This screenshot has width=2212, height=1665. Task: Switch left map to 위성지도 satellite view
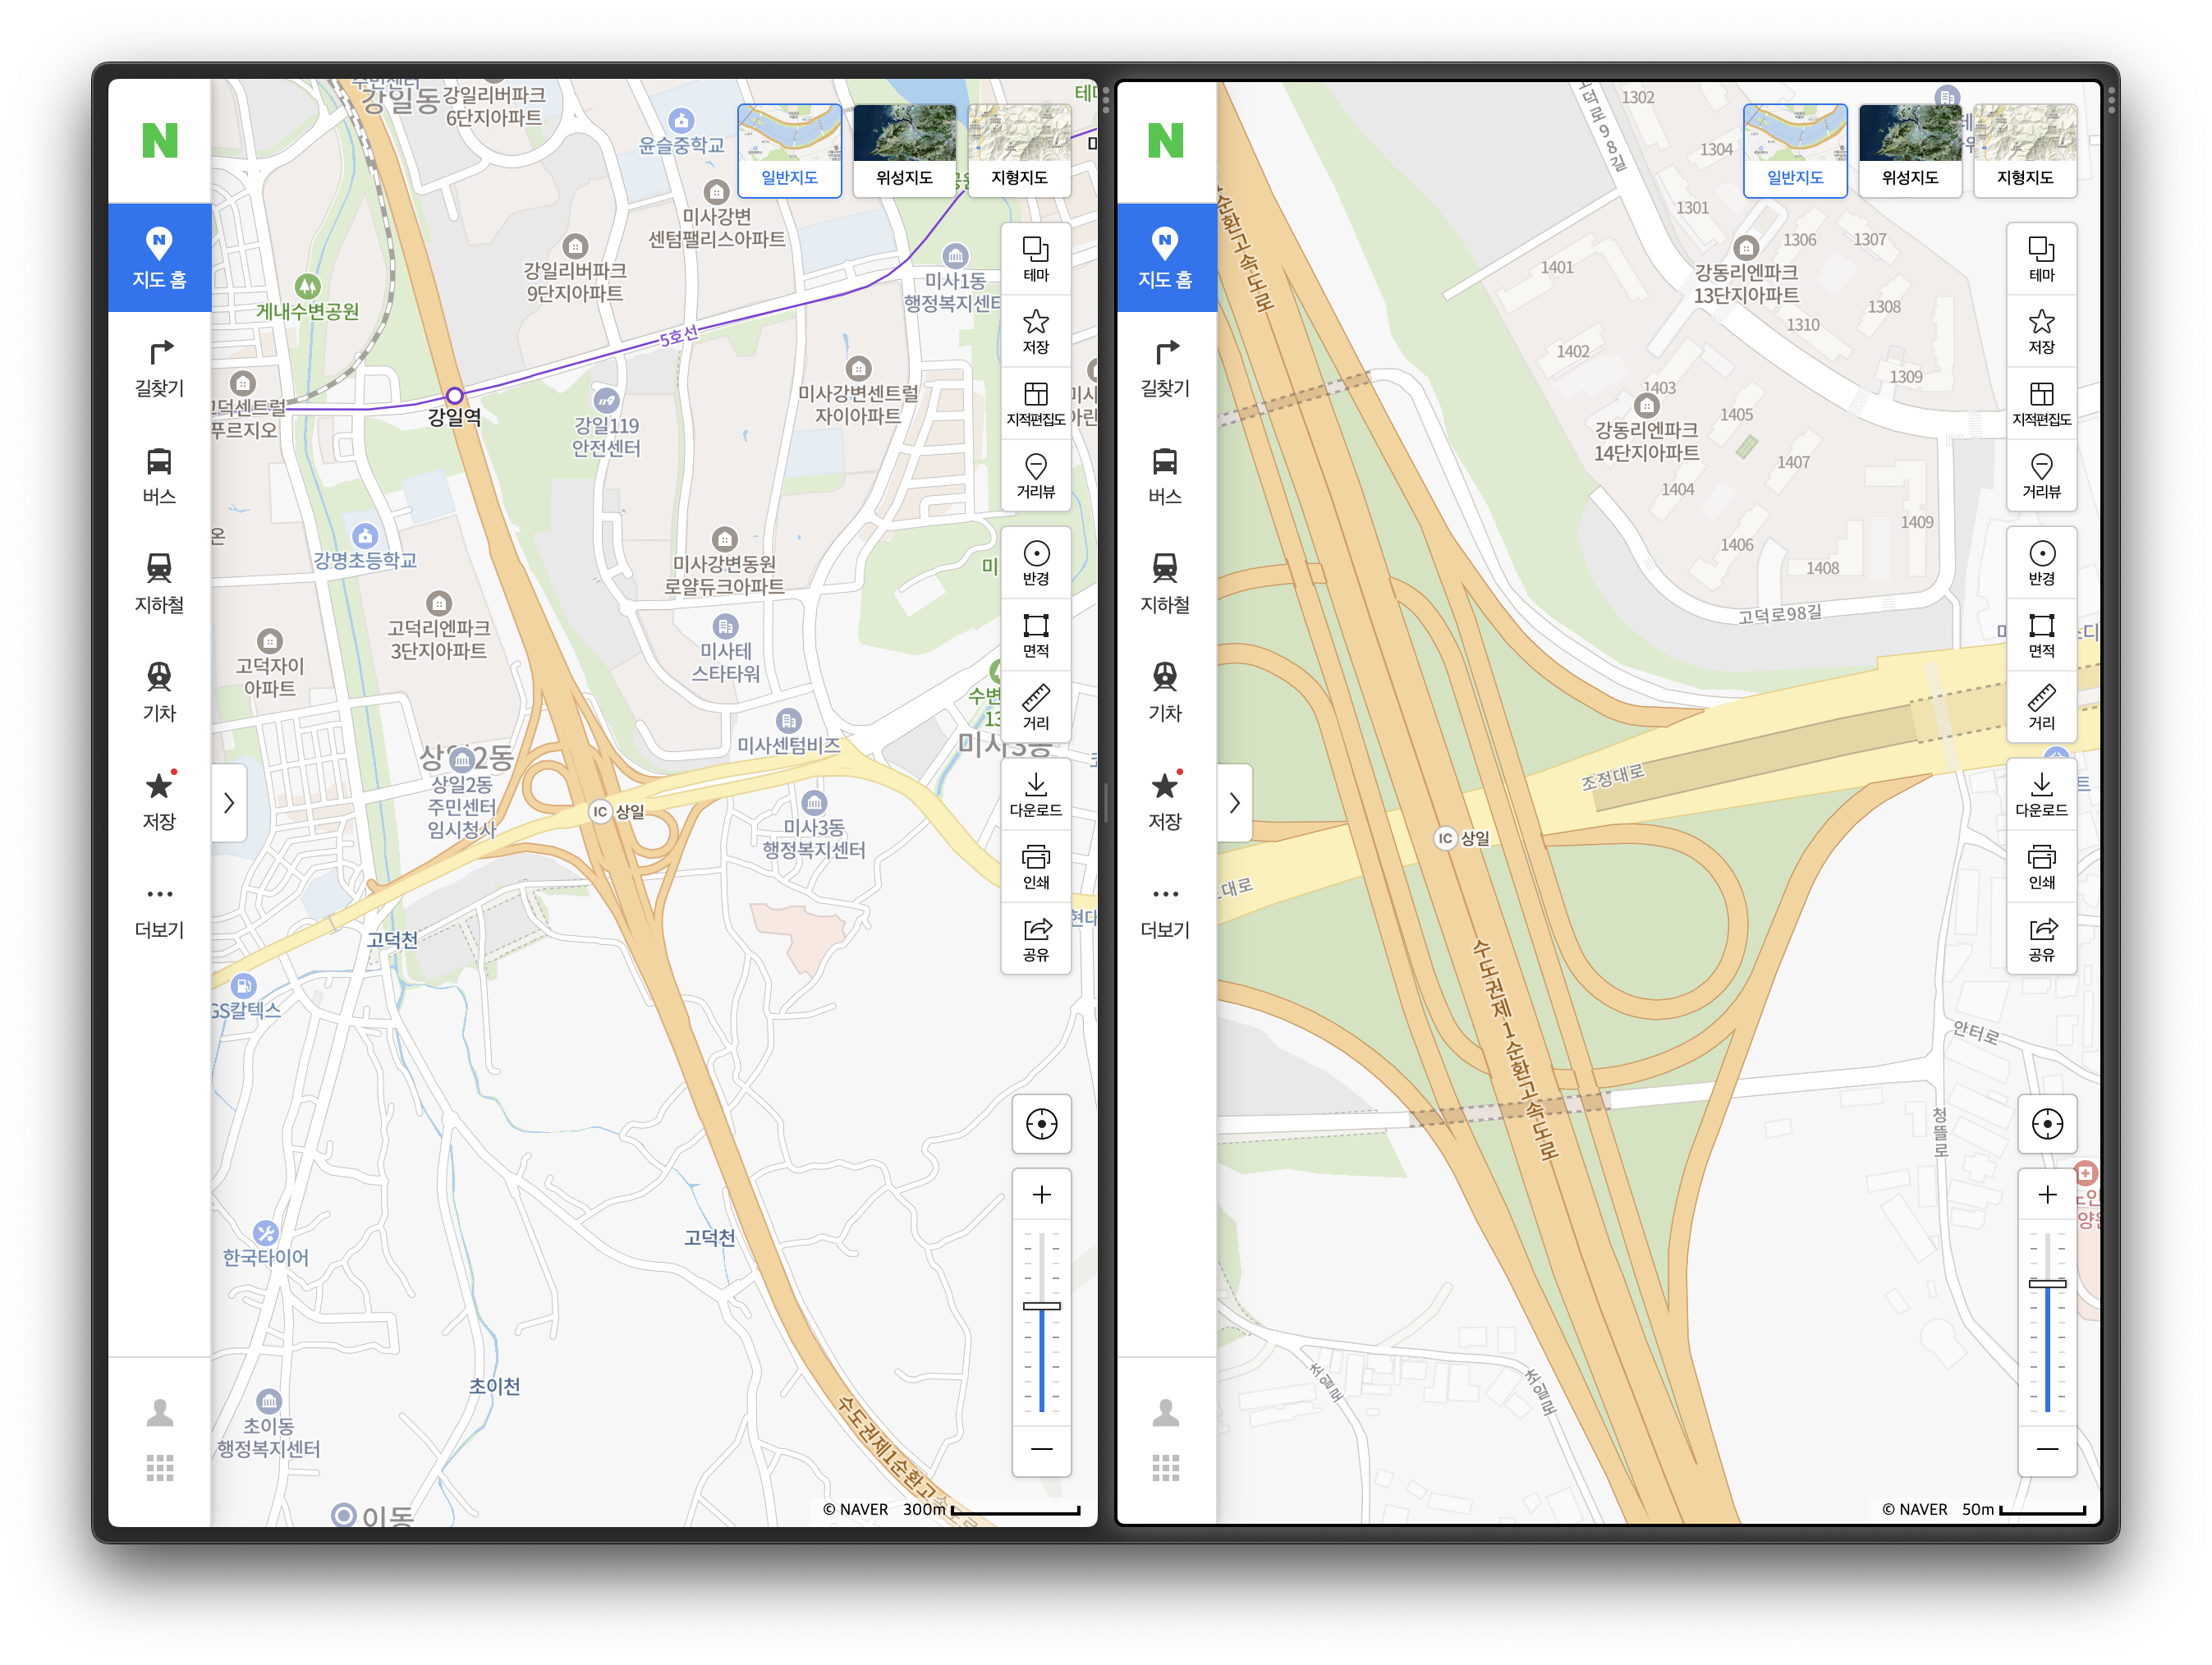[904, 151]
